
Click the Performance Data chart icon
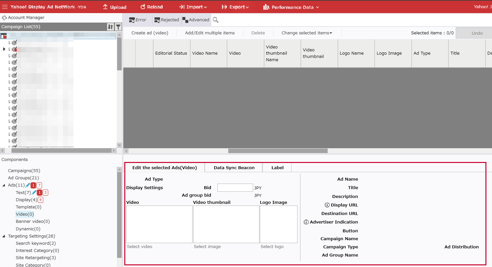click(x=266, y=7)
